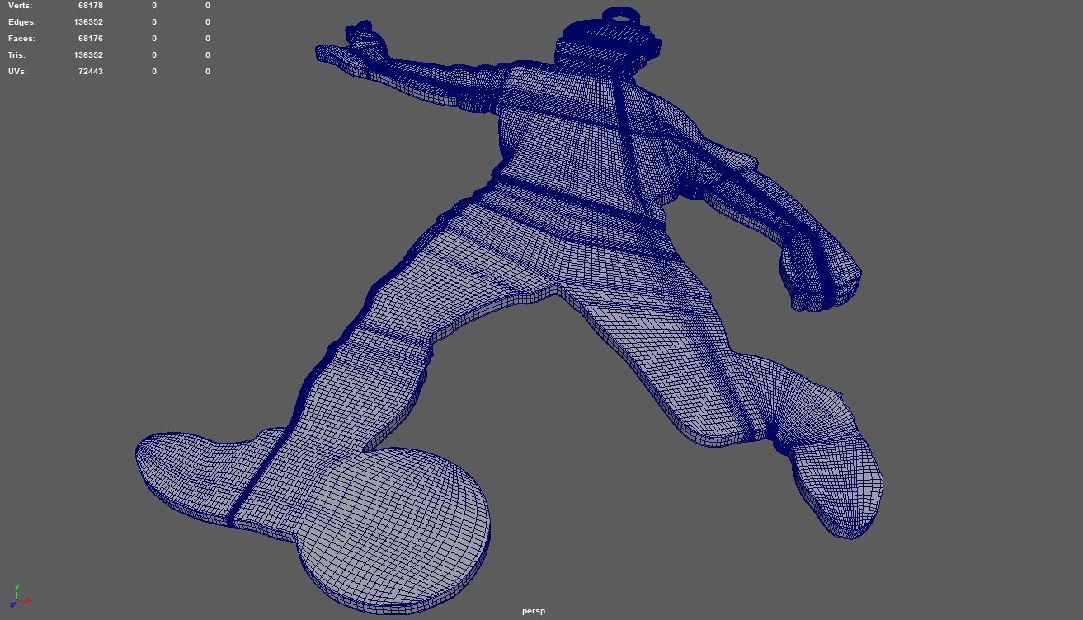This screenshot has width=1083, height=620.
Task: Click the view axis orientation gizmo
Action: tap(20, 596)
